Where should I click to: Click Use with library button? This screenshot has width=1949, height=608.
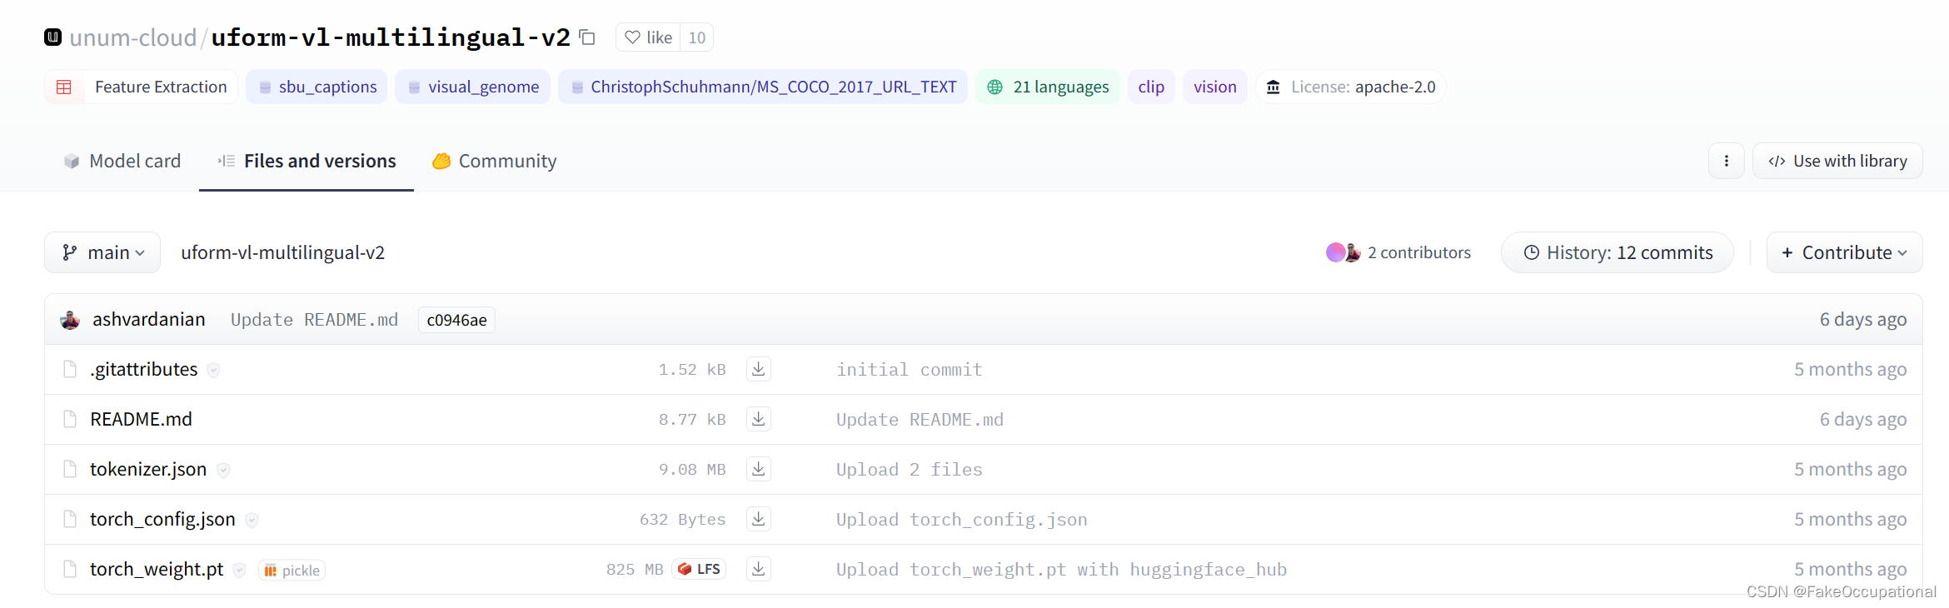1837,161
